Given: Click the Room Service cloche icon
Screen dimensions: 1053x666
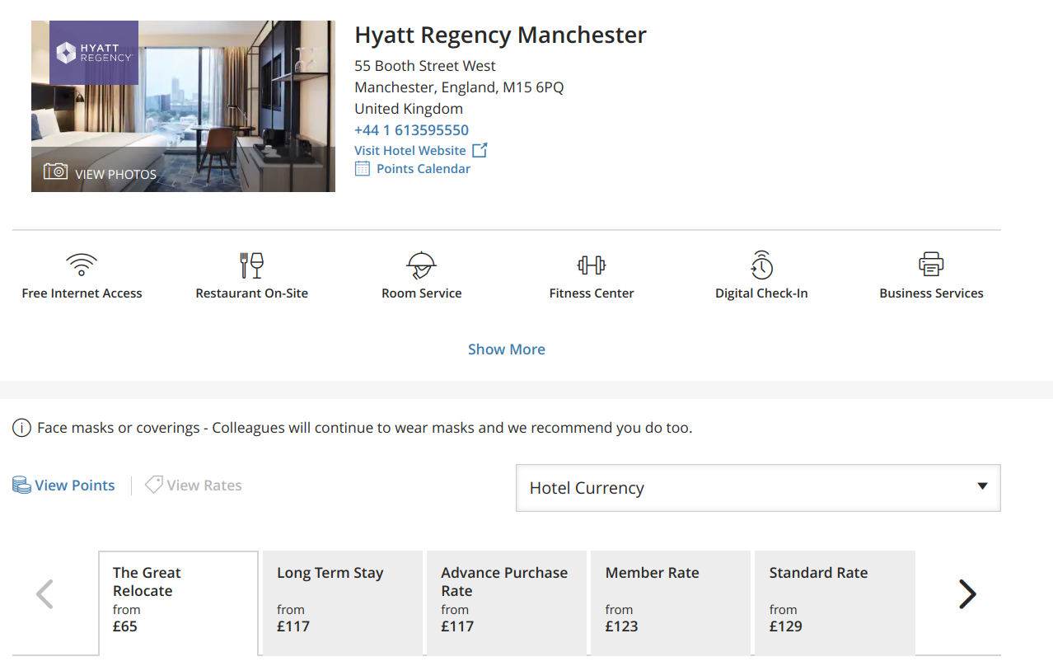Looking at the screenshot, I should point(421,265).
